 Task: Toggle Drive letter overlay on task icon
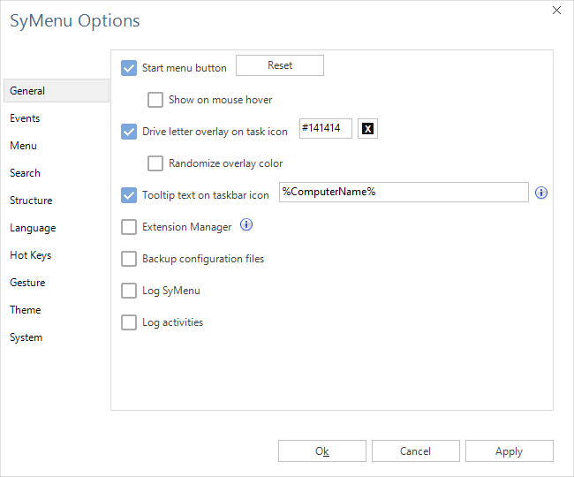pos(129,132)
